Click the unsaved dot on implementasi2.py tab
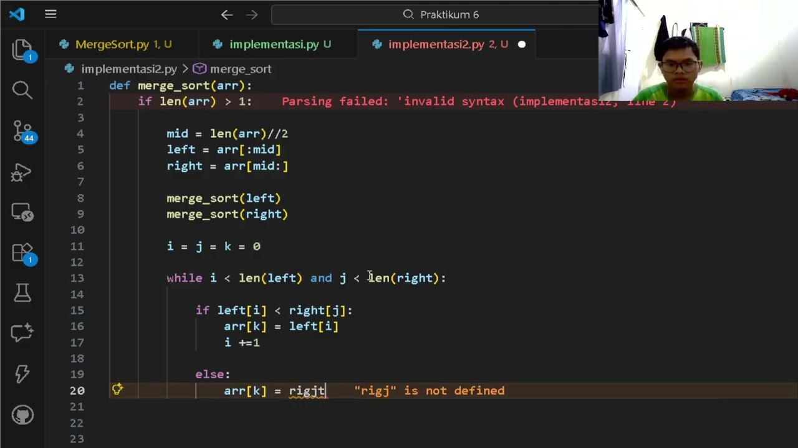The height and width of the screenshot is (448, 798). pos(522,44)
